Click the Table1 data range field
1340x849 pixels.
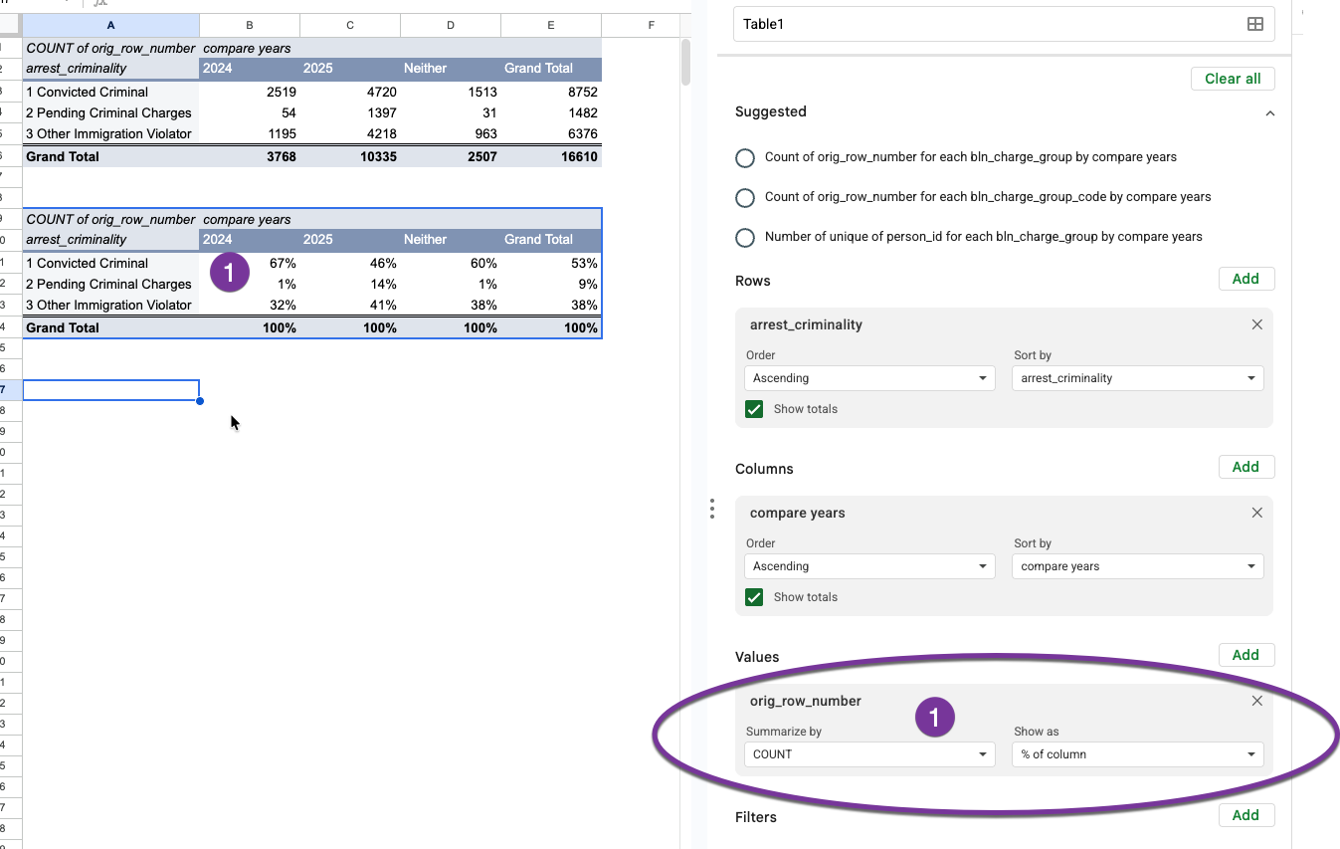[x=985, y=24]
